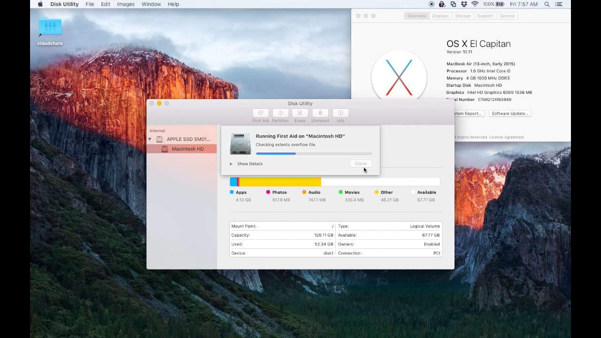Open the Info toolbar icon
The image size is (601, 338).
(x=340, y=113)
